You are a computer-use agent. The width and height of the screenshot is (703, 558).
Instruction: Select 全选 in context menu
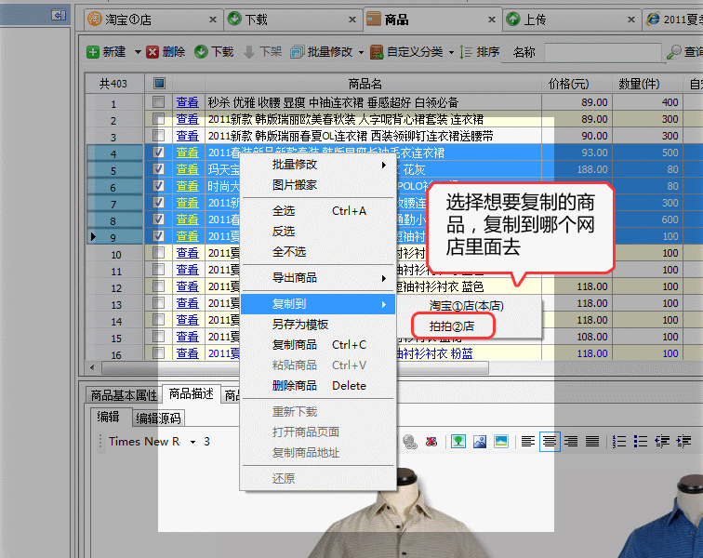point(318,211)
